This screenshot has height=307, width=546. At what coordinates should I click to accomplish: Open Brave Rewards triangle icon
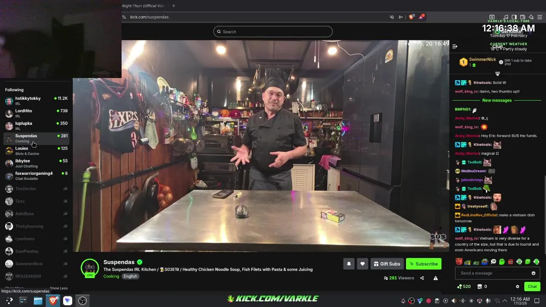pos(421,17)
